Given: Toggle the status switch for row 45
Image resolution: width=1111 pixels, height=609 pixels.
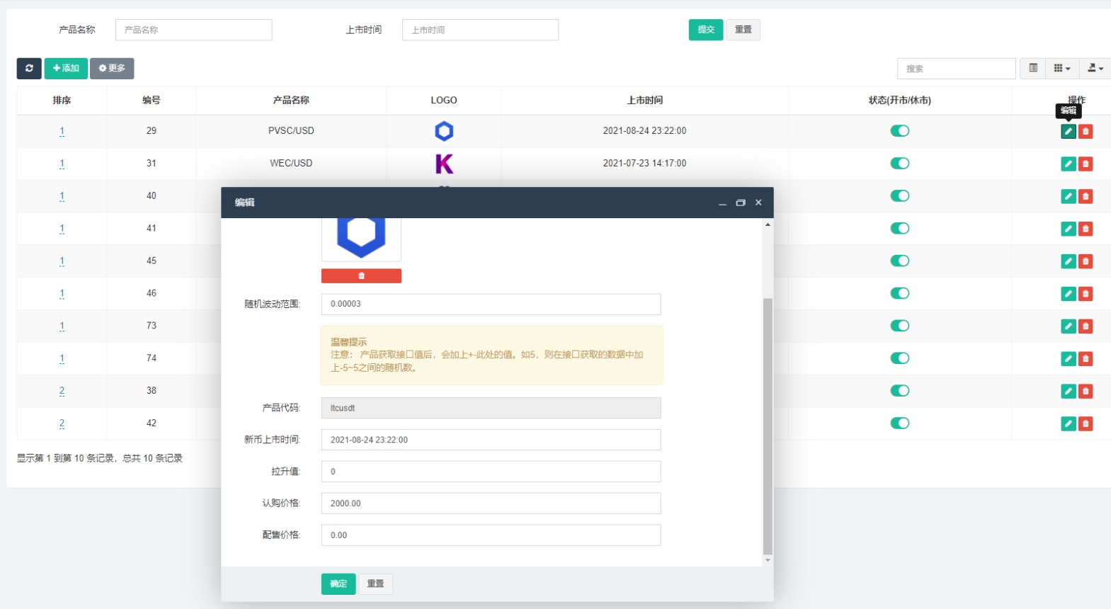Looking at the screenshot, I should coord(899,261).
